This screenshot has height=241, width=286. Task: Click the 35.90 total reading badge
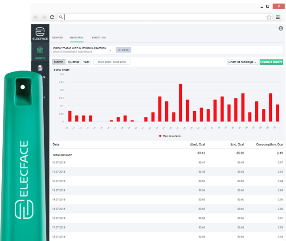point(123,50)
